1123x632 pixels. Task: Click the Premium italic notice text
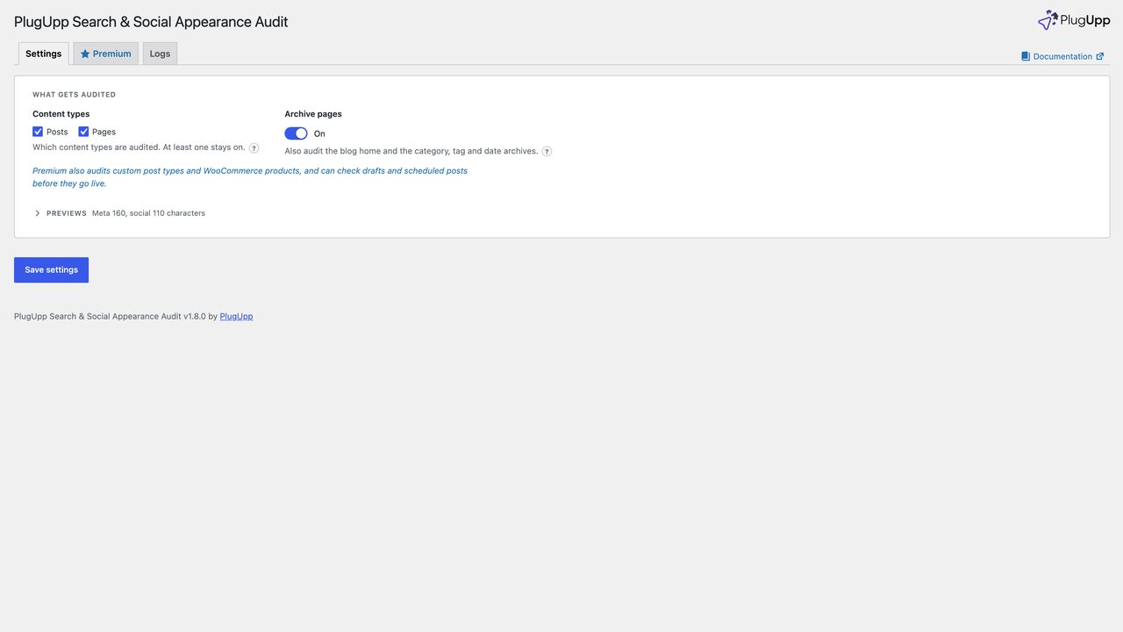tap(250, 177)
